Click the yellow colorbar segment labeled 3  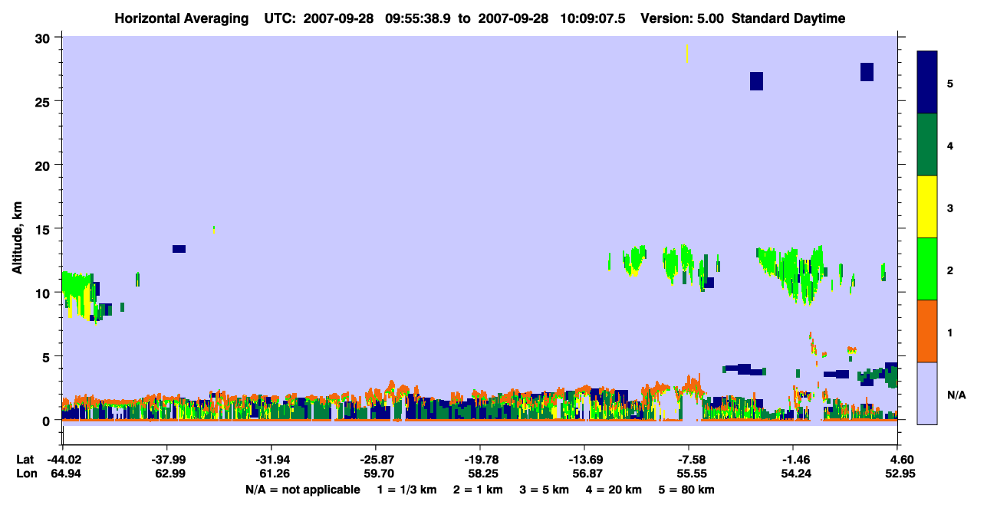pos(927,207)
